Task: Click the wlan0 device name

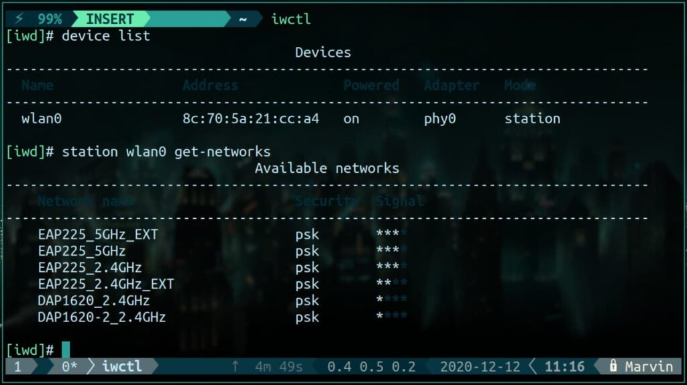Action: pos(42,119)
